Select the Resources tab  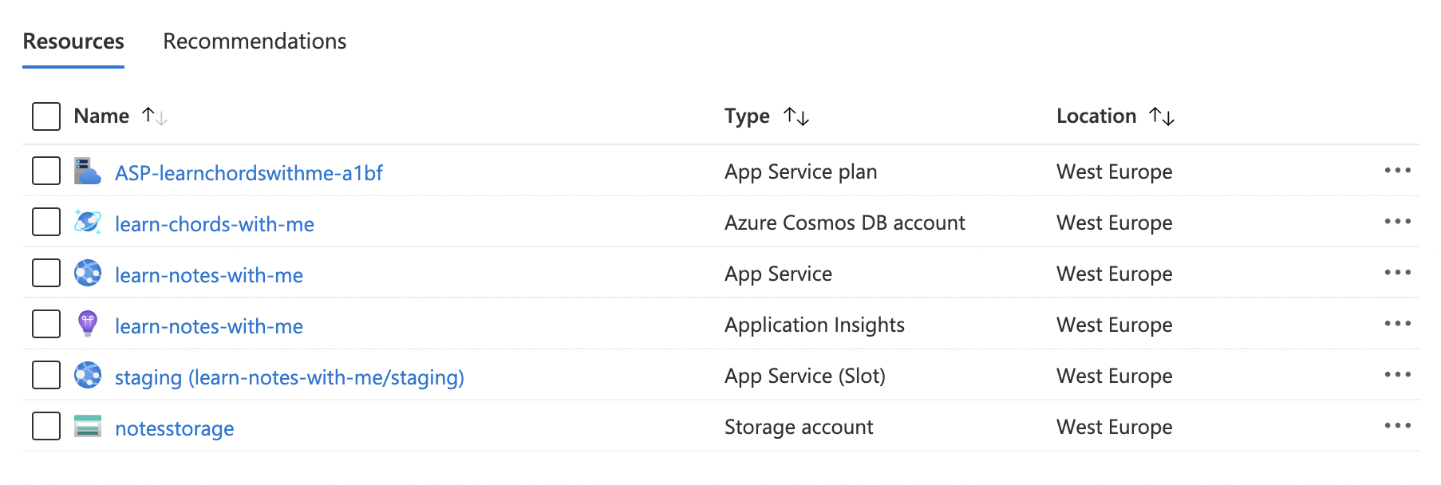pyautogui.click(x=73, y=41)
